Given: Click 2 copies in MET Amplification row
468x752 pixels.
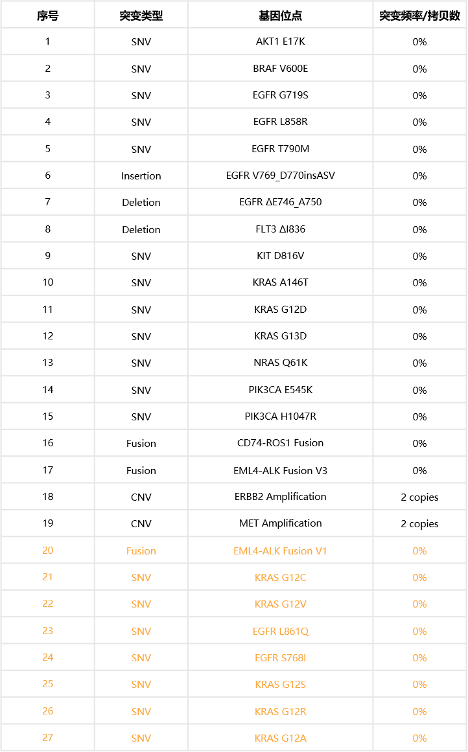Looking at the screenshot, I should pos(419,523).
